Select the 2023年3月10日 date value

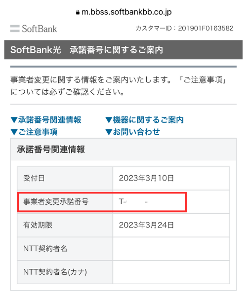pos(146,178)
